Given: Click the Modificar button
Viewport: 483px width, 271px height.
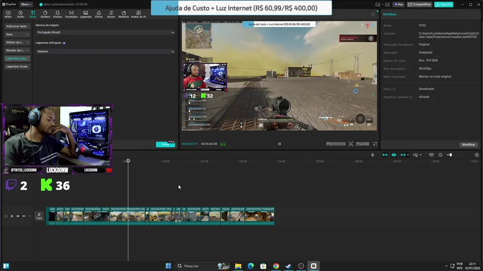Looking at the screenshot, I should point(469,145).
